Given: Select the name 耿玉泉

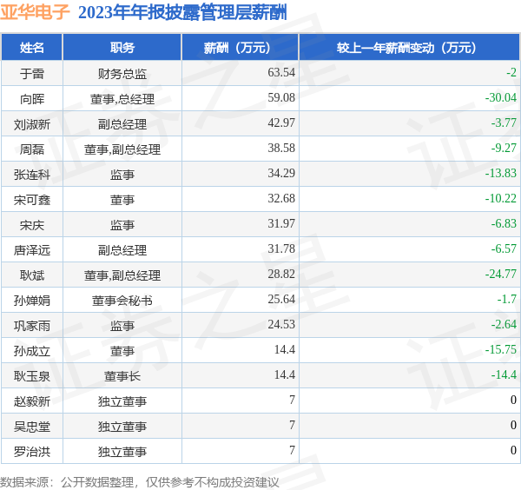Looking at the screenshot, I should [32, 376].
